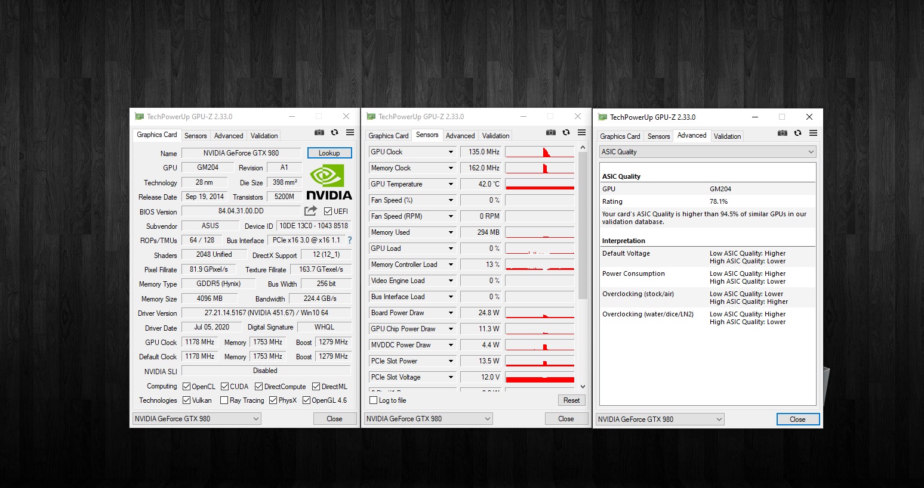Viewport: 924px width, 488px height.
Task: Open the GPU Clock sensor dropdown
Action: [451, 152]
